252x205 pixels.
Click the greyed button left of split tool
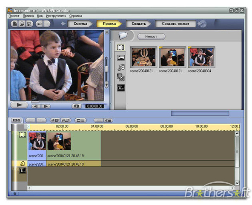pos(98,120)
